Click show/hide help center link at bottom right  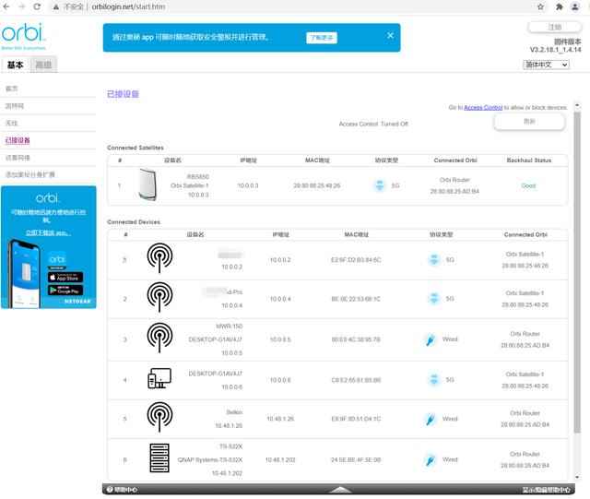click(546, 490)
